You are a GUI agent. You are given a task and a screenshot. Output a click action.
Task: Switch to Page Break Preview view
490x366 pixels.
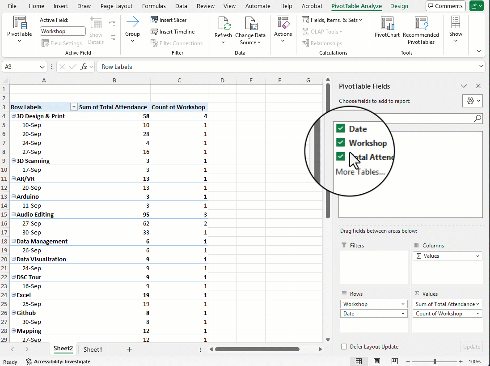(x=395, y=362)
